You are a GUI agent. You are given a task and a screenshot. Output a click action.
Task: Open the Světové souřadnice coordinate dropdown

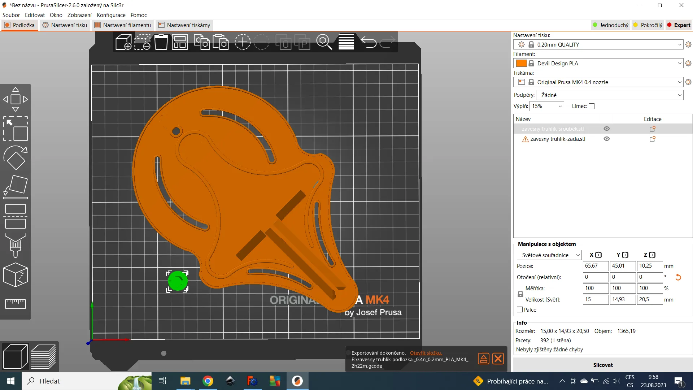point(549,255)
